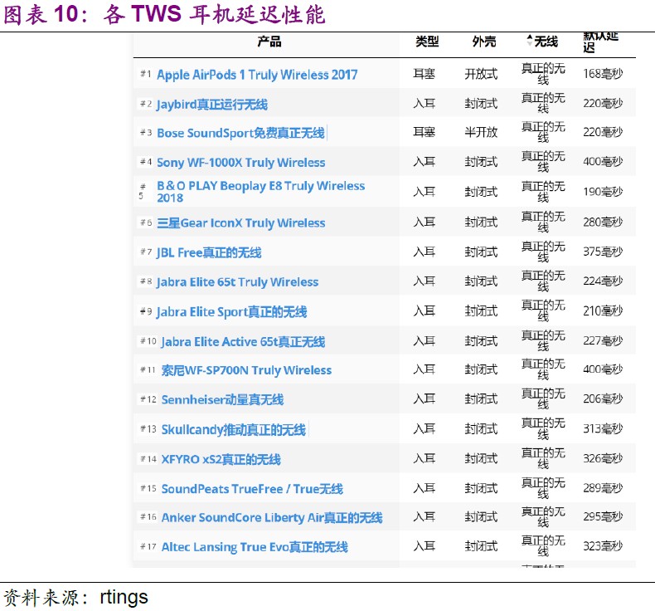Viewport: 655px width, 611px height.
Task: Select the 190毫秒 latency for Beoplay E8
Action: pyautogui.click(x=603, y=192)
